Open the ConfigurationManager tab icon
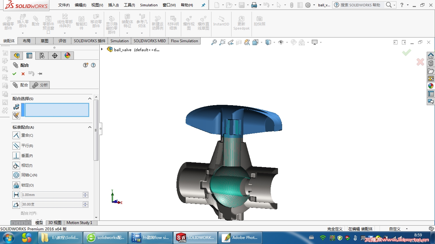 coord(42,56)
